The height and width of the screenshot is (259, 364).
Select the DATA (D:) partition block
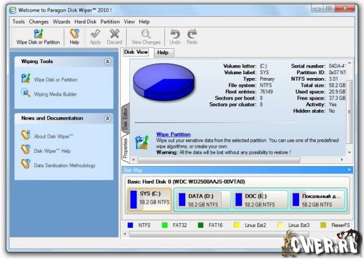coord(202,200)
